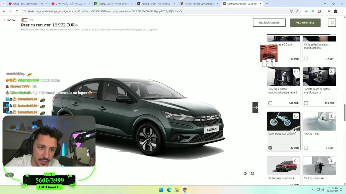Open info icon on Deflectoare de aer față card
This screenshot has width=346, height=194.
tap(296, 161)
